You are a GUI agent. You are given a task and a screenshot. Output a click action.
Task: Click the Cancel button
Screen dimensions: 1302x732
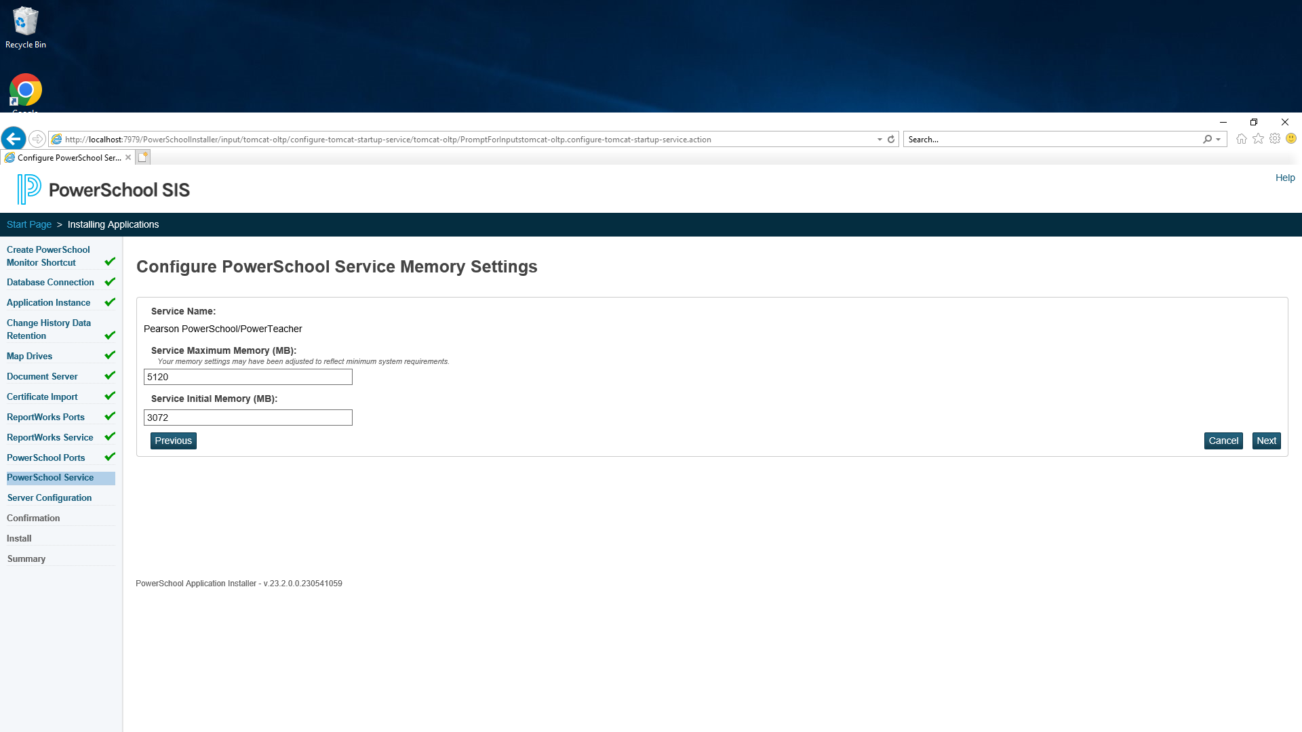(x=1223, y=441)
